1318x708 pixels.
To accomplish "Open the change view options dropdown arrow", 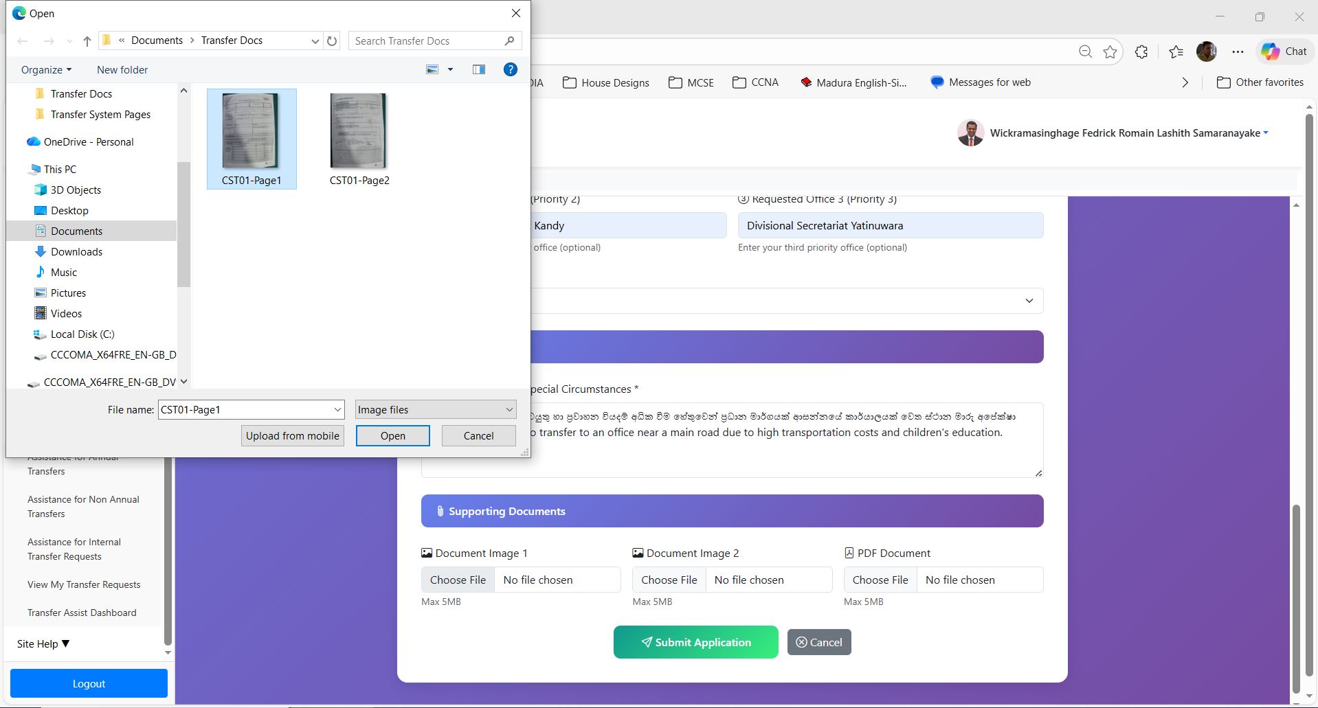I will (x=451, y=69).
